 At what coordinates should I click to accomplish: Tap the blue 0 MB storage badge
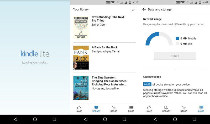(147, 84)
